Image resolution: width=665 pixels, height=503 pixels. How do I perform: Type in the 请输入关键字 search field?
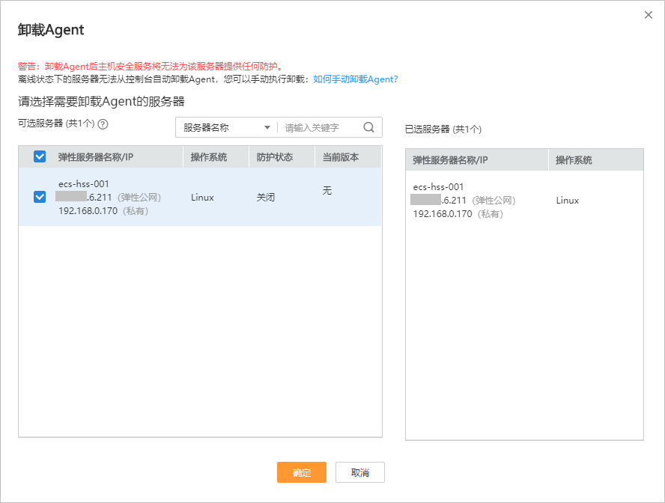coord(321,127)
